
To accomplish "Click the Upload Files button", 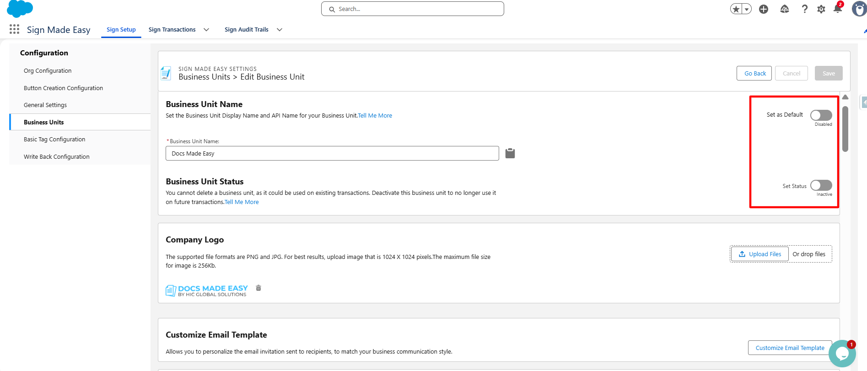I will coord(760,254).
